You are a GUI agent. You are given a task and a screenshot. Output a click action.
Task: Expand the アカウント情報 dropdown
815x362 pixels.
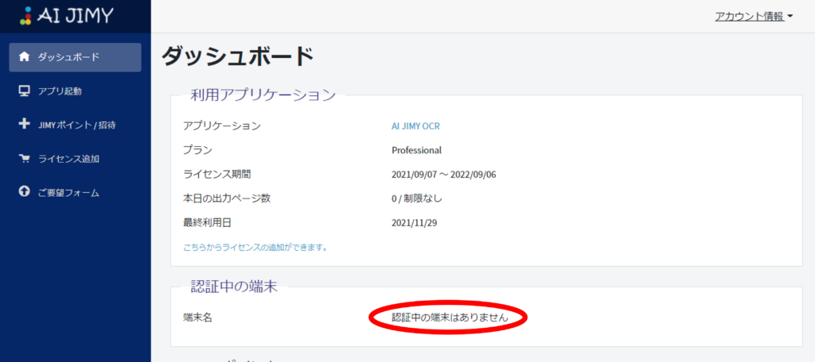point(755,16)
